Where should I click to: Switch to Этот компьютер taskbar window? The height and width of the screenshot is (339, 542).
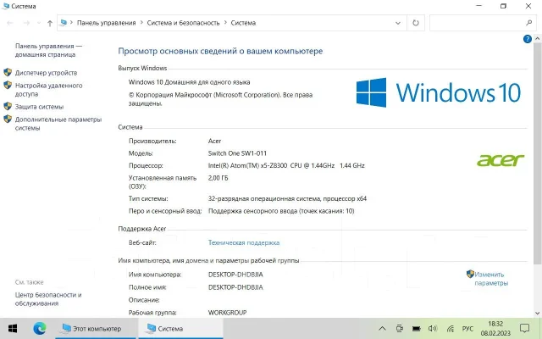tap(96, 328)
